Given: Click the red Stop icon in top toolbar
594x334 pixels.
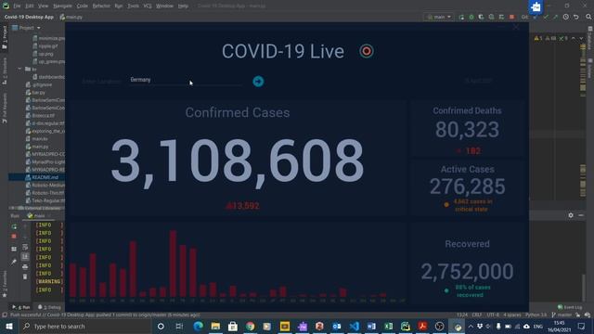Looking at the screenshot, I should click(x=511, y=17).
